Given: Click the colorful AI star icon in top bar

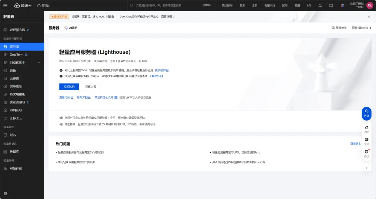Looking at the screenshot, I should point(342,5).
